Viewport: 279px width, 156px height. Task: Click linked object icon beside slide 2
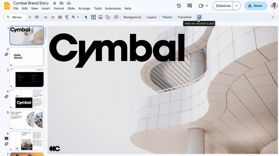pos(6,54)
